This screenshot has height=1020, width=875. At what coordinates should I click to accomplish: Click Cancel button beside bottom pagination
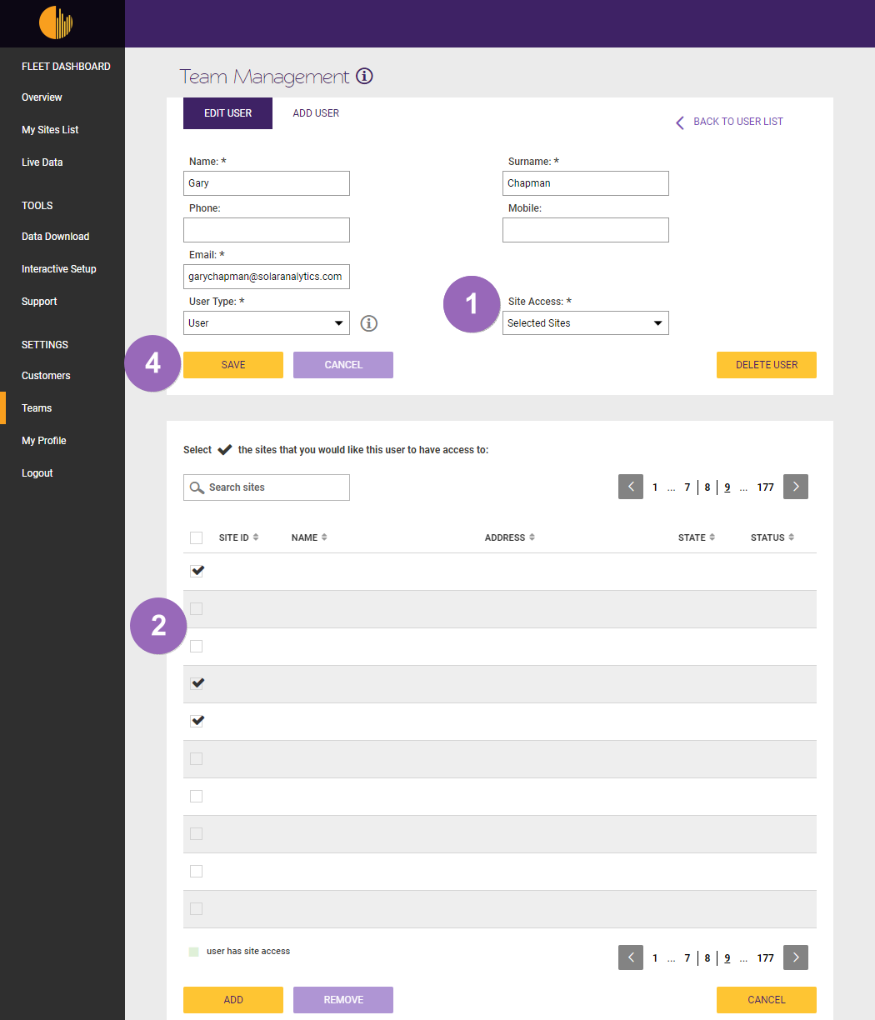[x=767, y=1000]
